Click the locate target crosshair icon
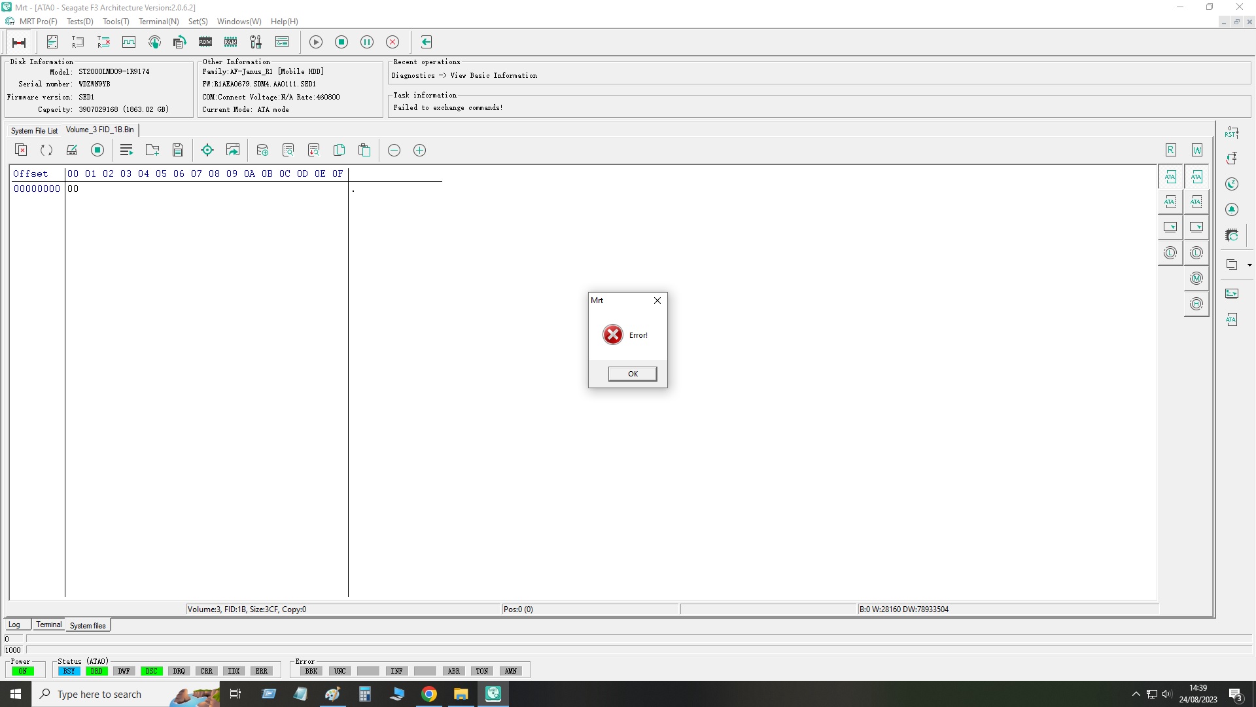 click(x=207, y=150)
